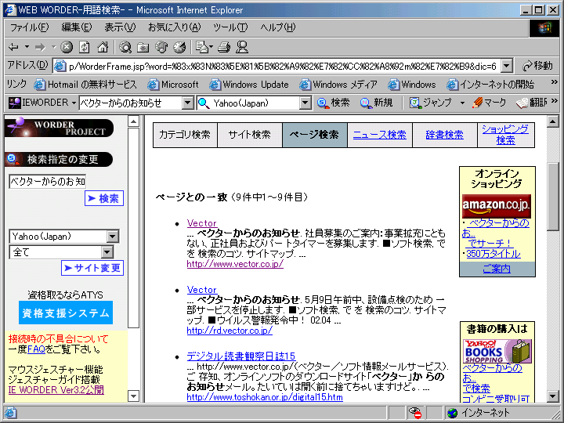This screenshot has width=564, height=423.
Task: Click the sidebar 検索 button
Action: (104, 198)
